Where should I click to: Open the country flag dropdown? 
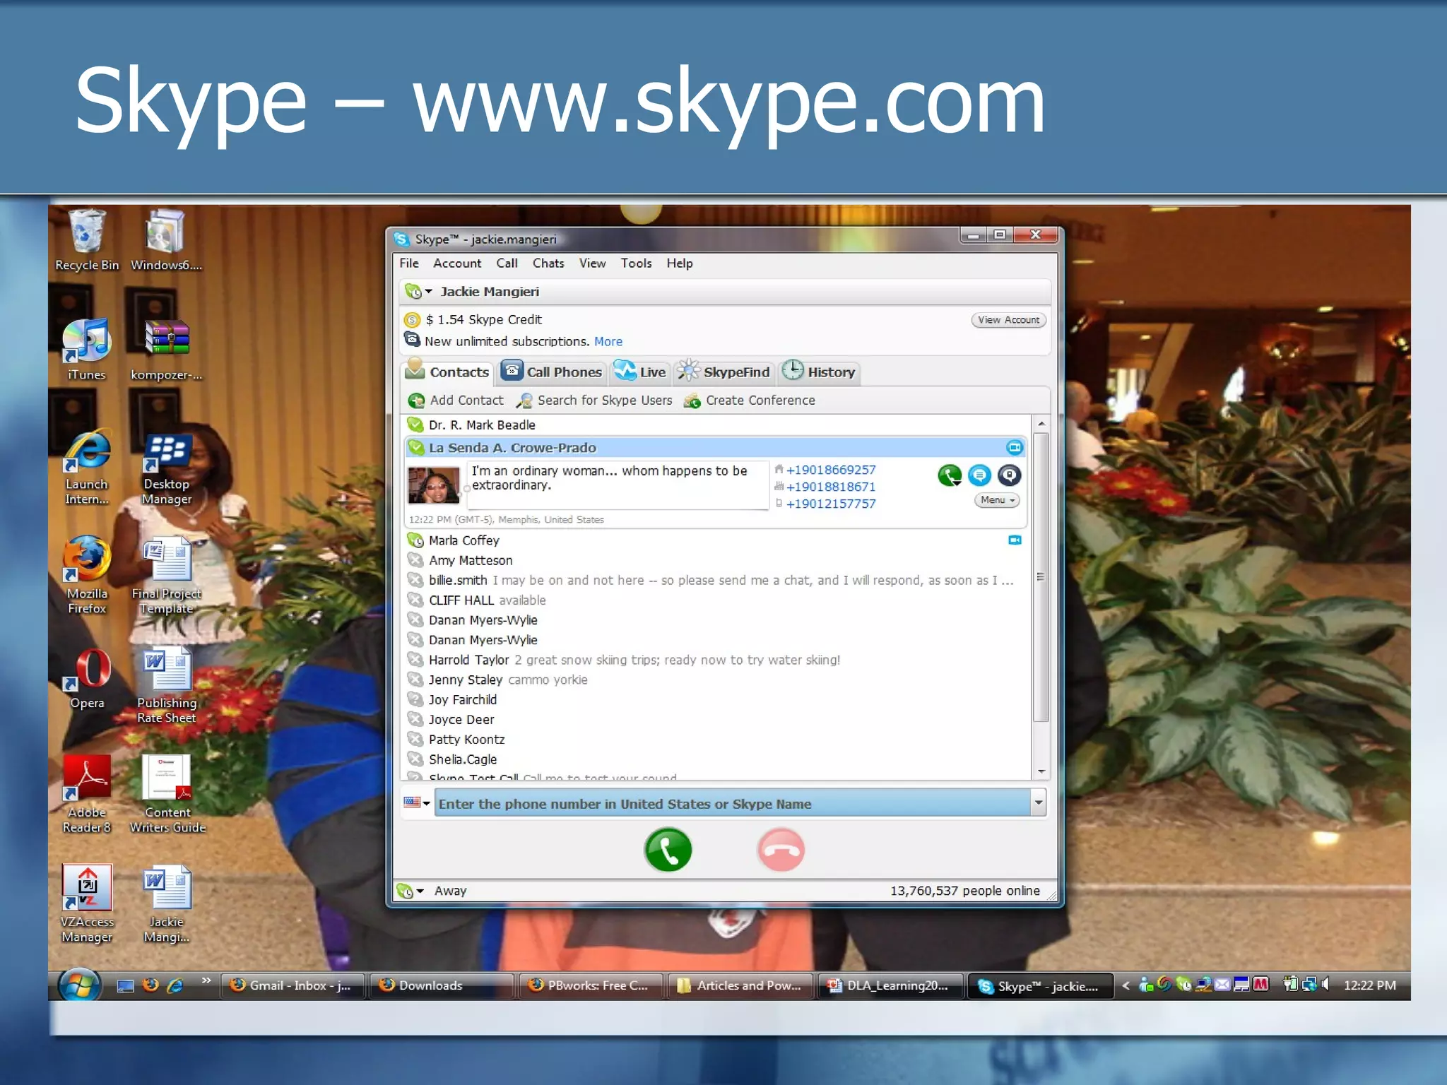[417, 802]
